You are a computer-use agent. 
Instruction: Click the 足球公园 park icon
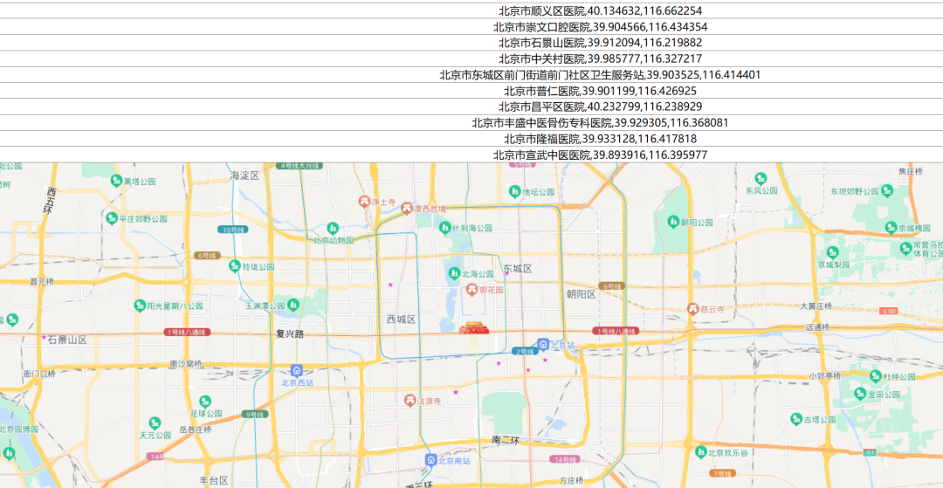(205, 401)
